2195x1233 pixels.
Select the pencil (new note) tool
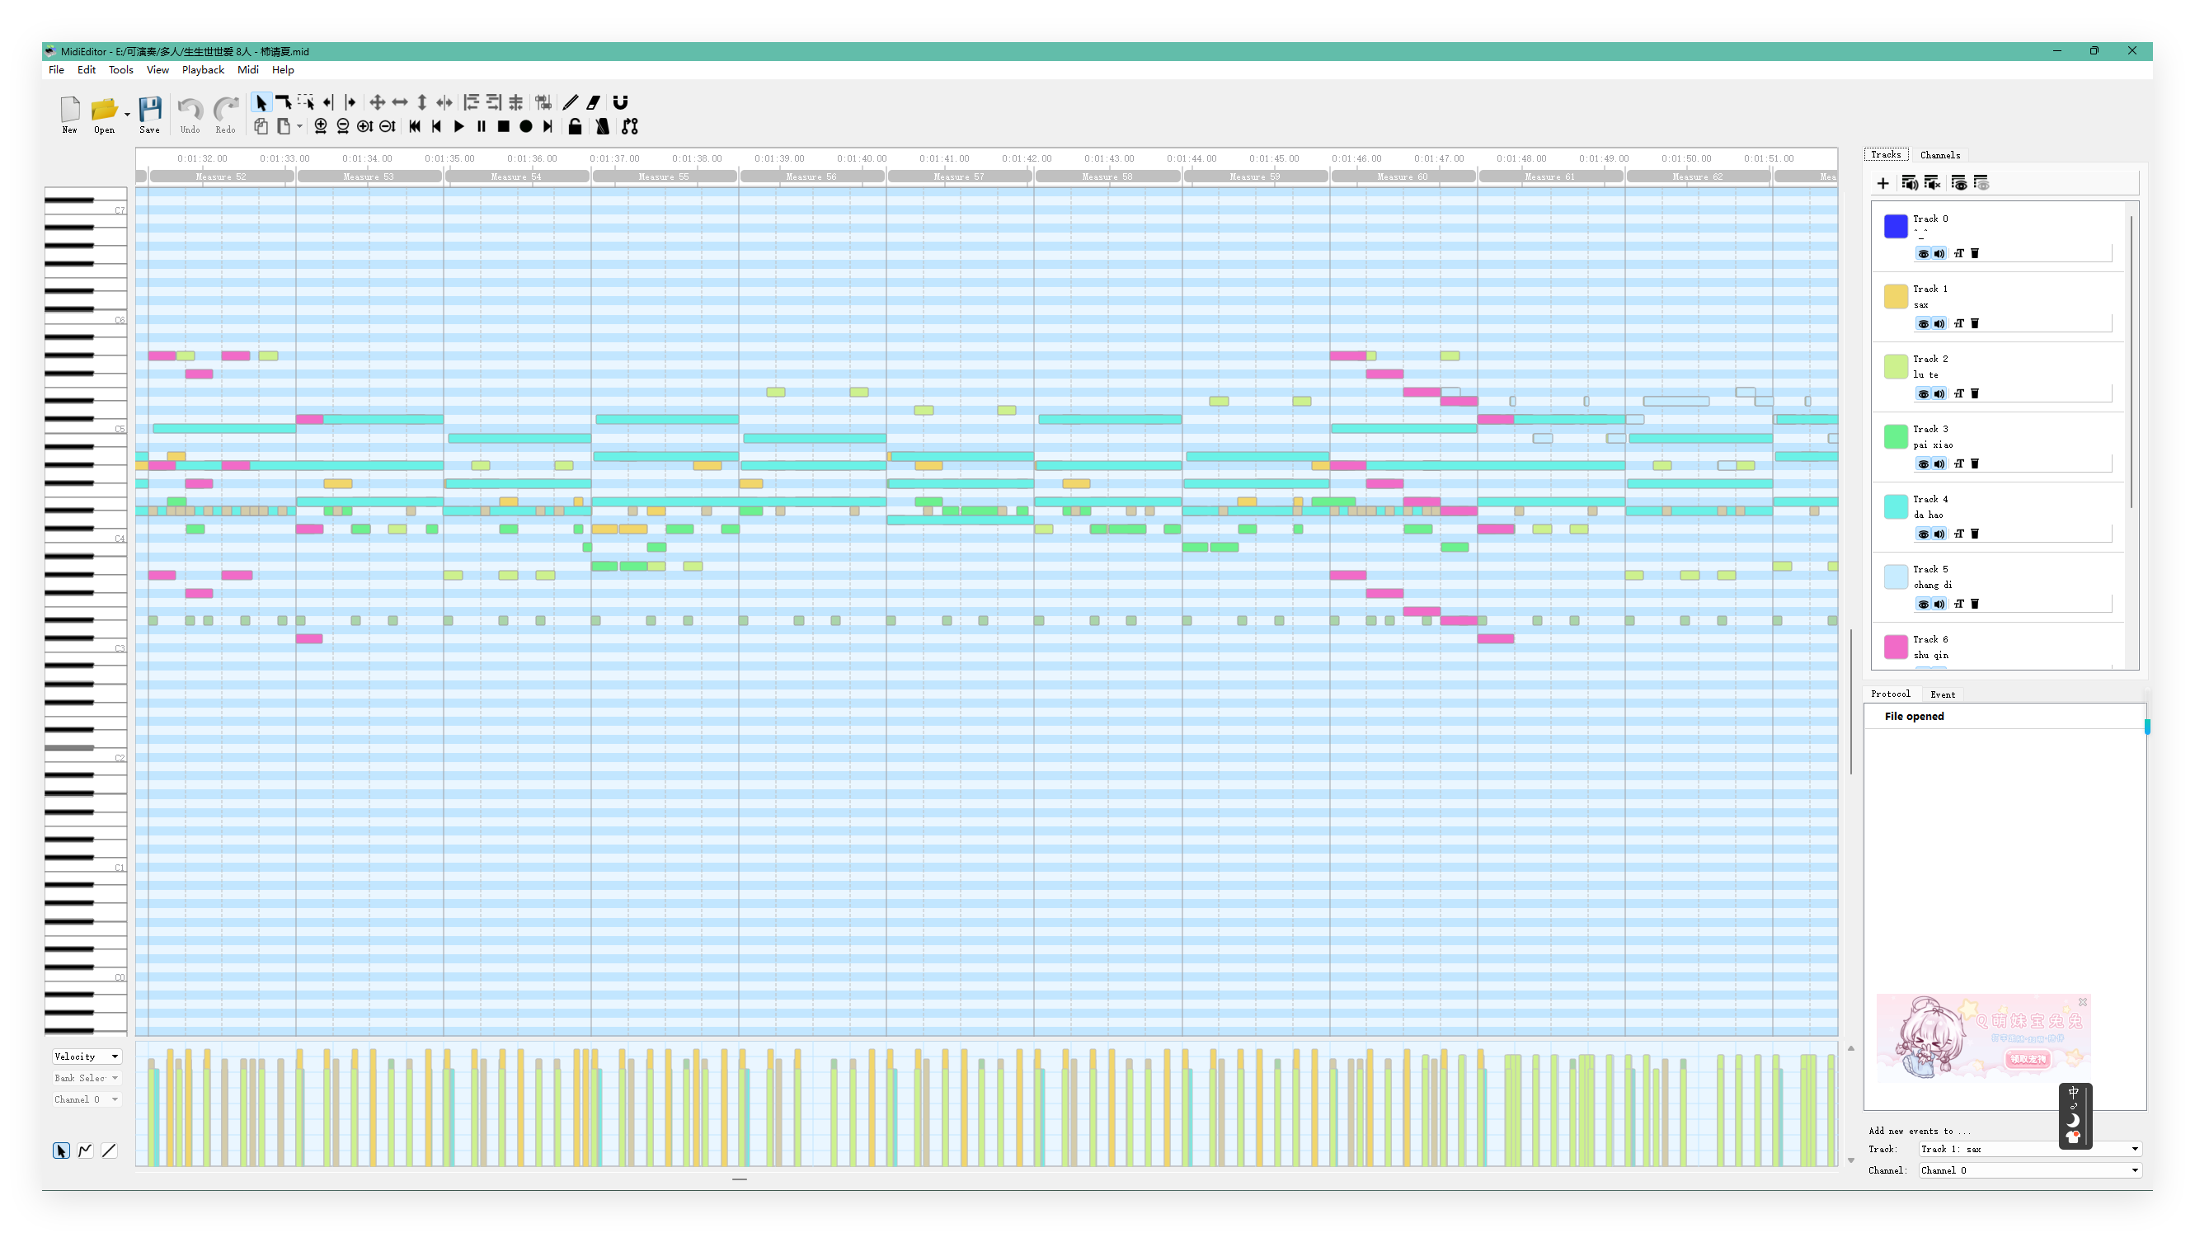pyautogui.click(x=570, y=102)
